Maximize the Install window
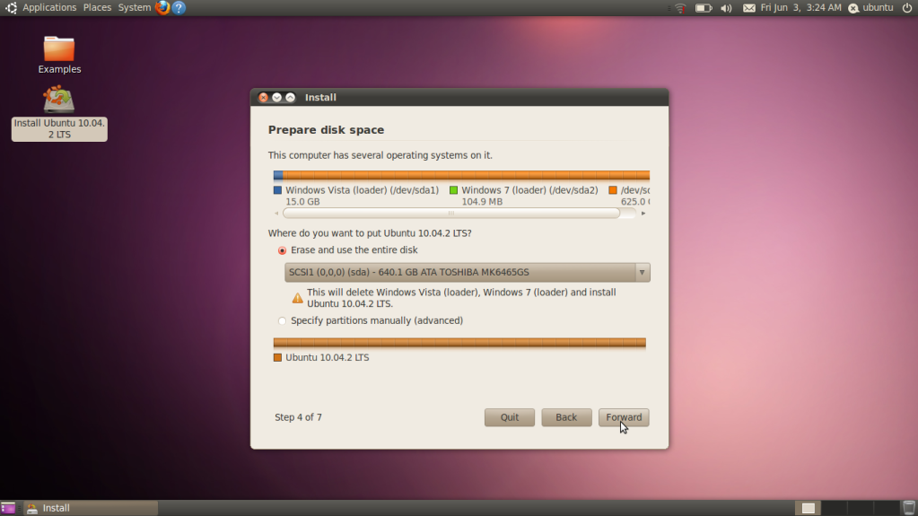 [x=291, y=97]
